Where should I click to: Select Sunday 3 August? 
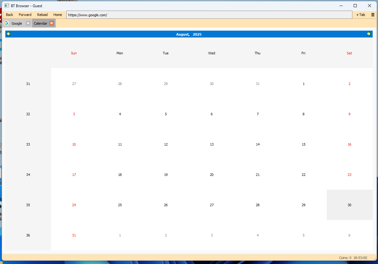click(x=74, y=114)
